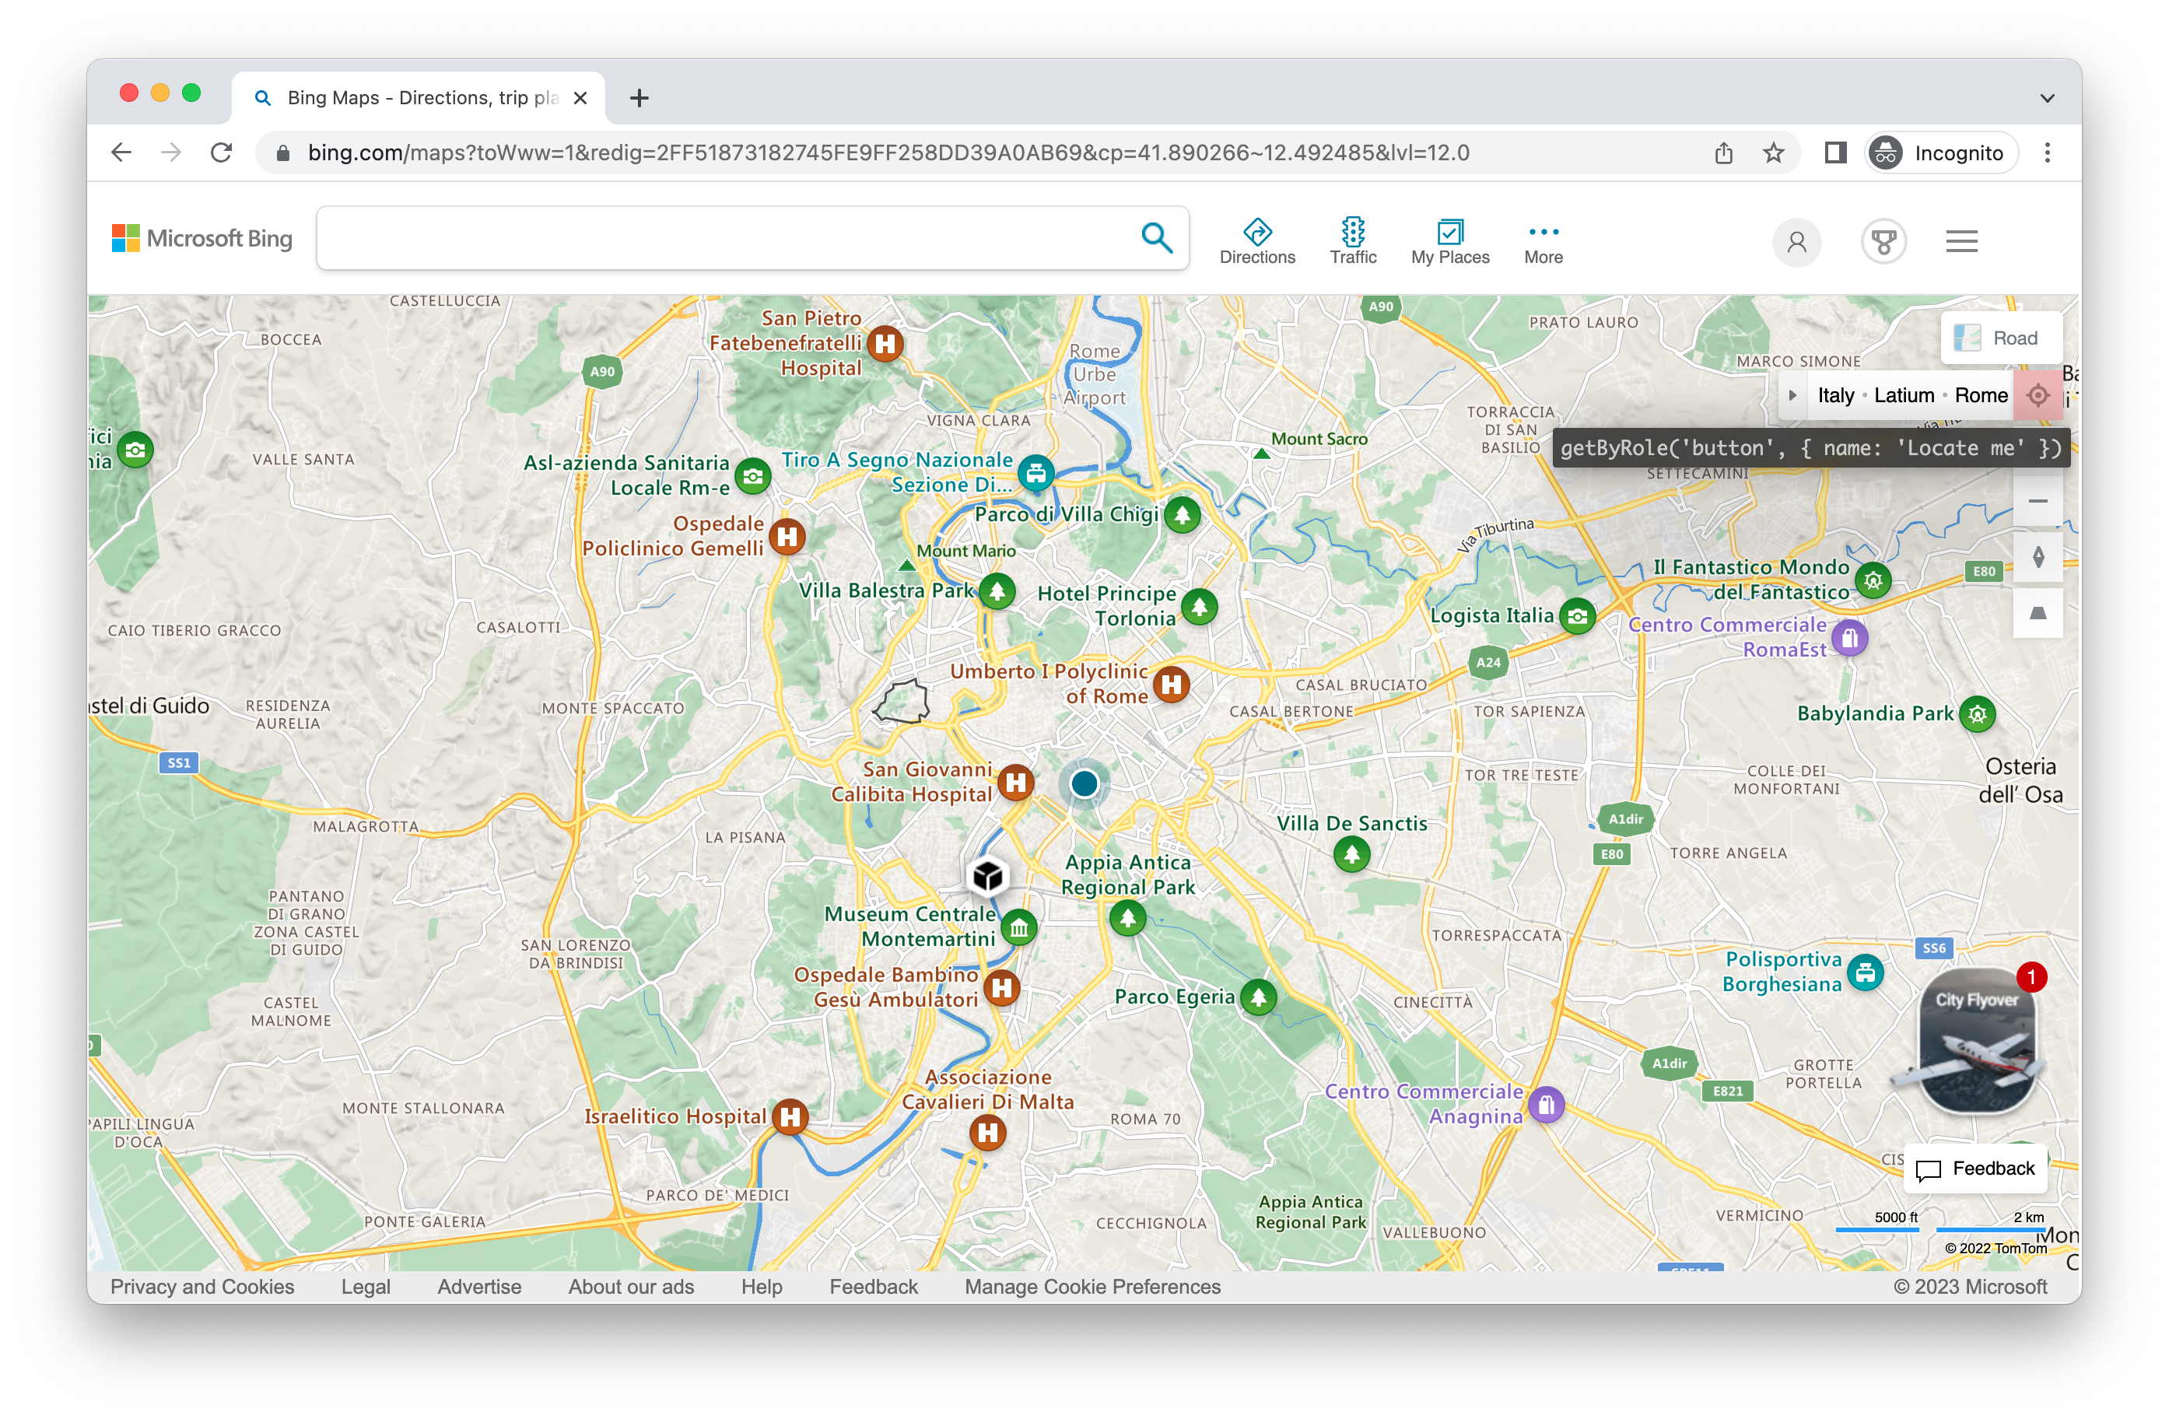The image size is (2169, 1419).
Task: Select Italy in the breadcrumb
Action: click(1835, 395)
